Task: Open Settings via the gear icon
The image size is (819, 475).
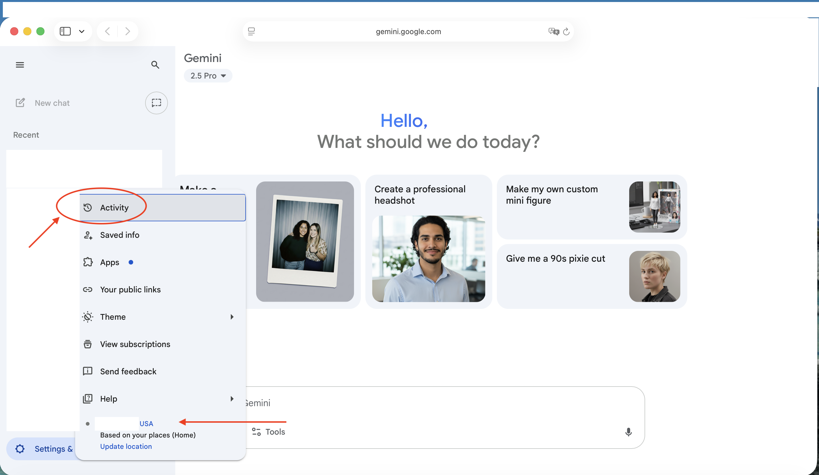Action: [x=20, y=449]
